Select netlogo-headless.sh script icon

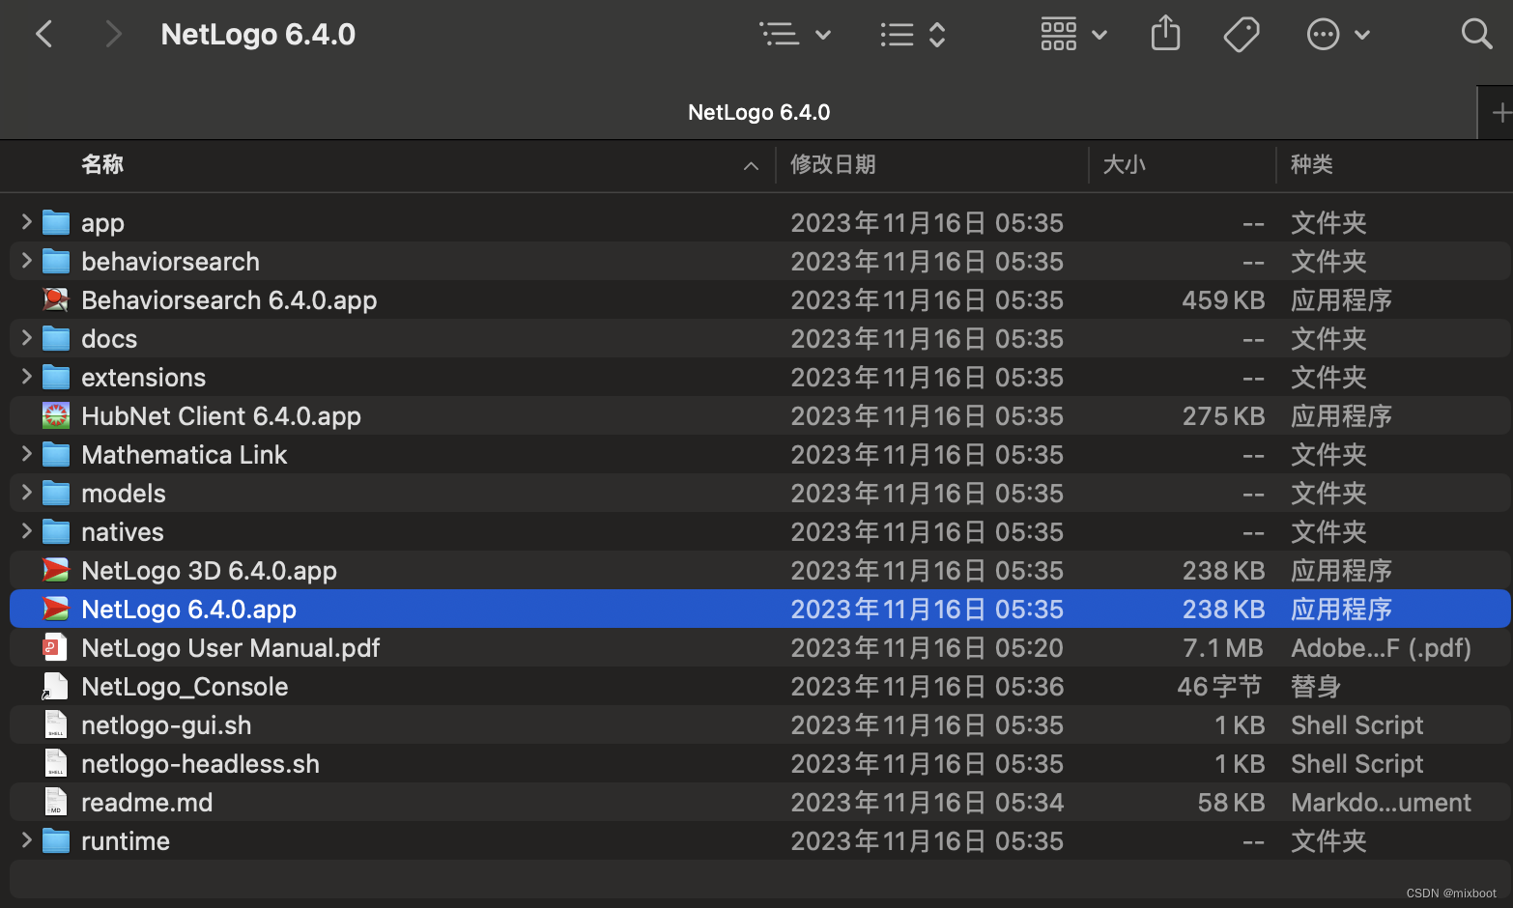(56, 763)
